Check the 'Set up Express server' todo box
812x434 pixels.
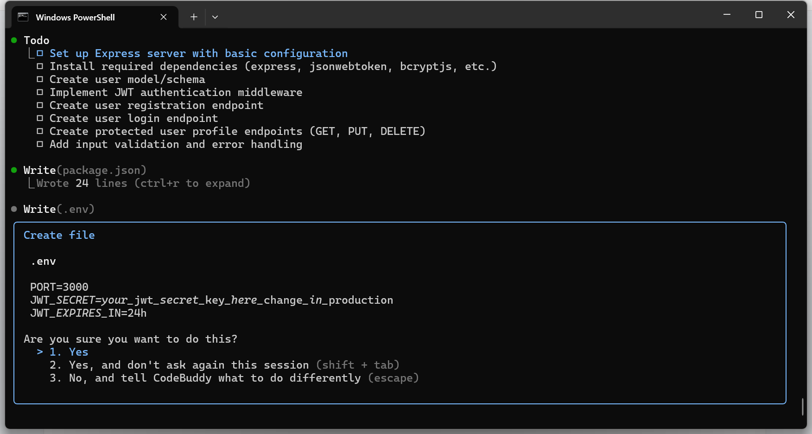tap(40, 53)
